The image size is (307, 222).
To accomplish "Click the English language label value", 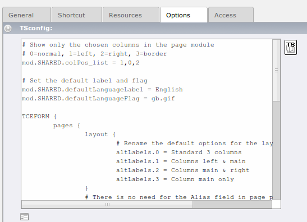I will pyautogui.click(x=169, y=90).
